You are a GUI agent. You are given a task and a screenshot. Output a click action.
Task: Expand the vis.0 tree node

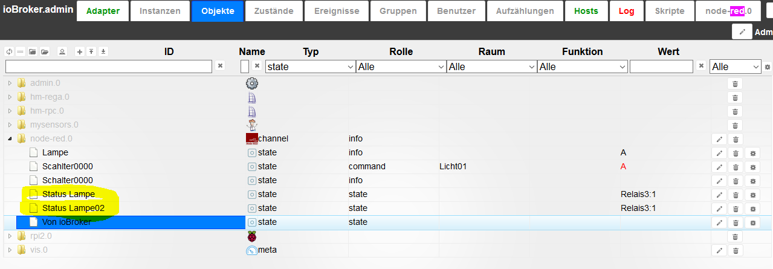(10, 250)
